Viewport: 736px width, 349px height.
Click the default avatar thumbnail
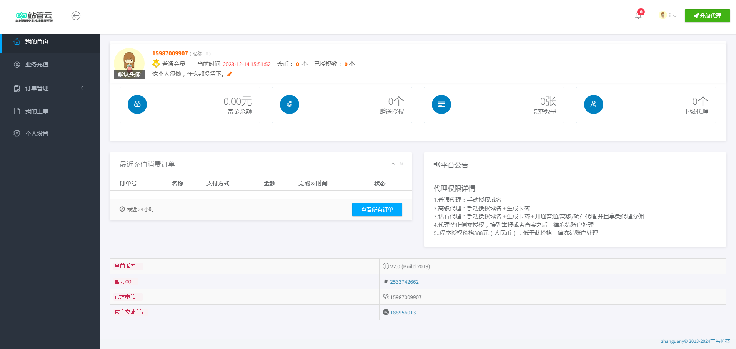(129, 63)
